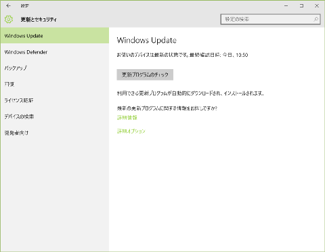The width and height of the screenshot is (325, 252).
Task: Maximize the settings window
Action: point(301,6)
